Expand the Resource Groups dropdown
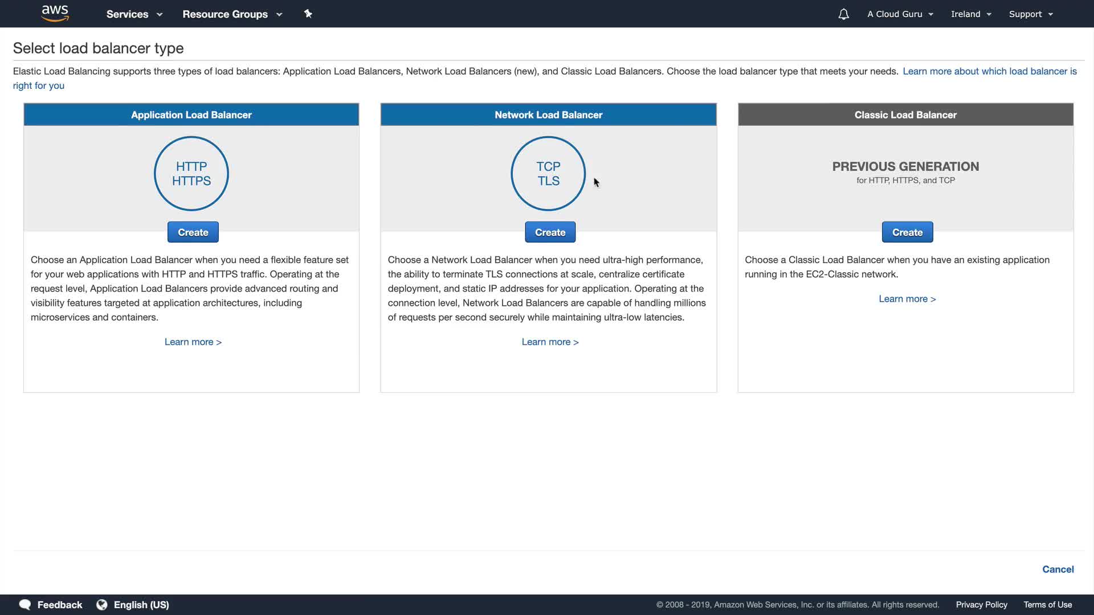This screenshot has width=1094, height=615. click(232, 14)
